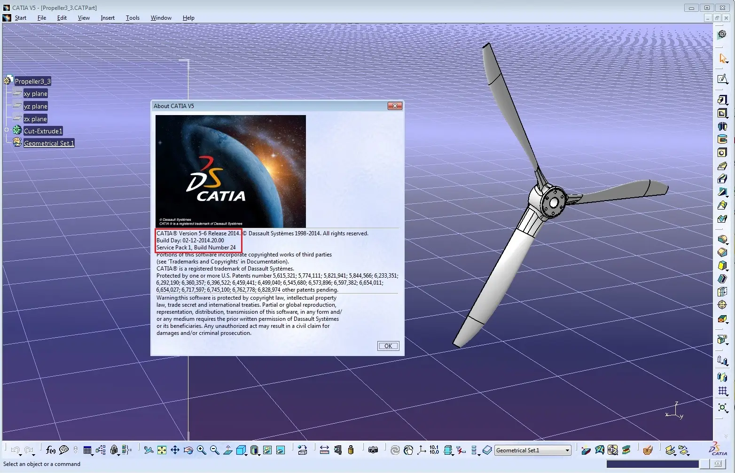Click the Design Table grid icon
Screen dimensions: 735x473
tap(87, 450)
